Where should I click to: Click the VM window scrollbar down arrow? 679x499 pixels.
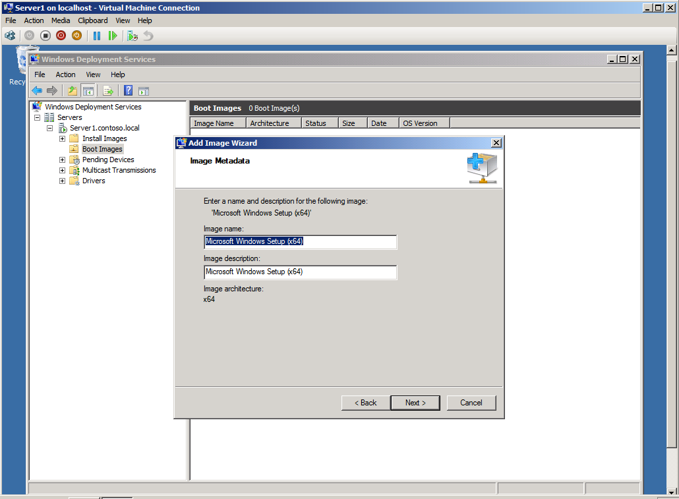(671, 492)
